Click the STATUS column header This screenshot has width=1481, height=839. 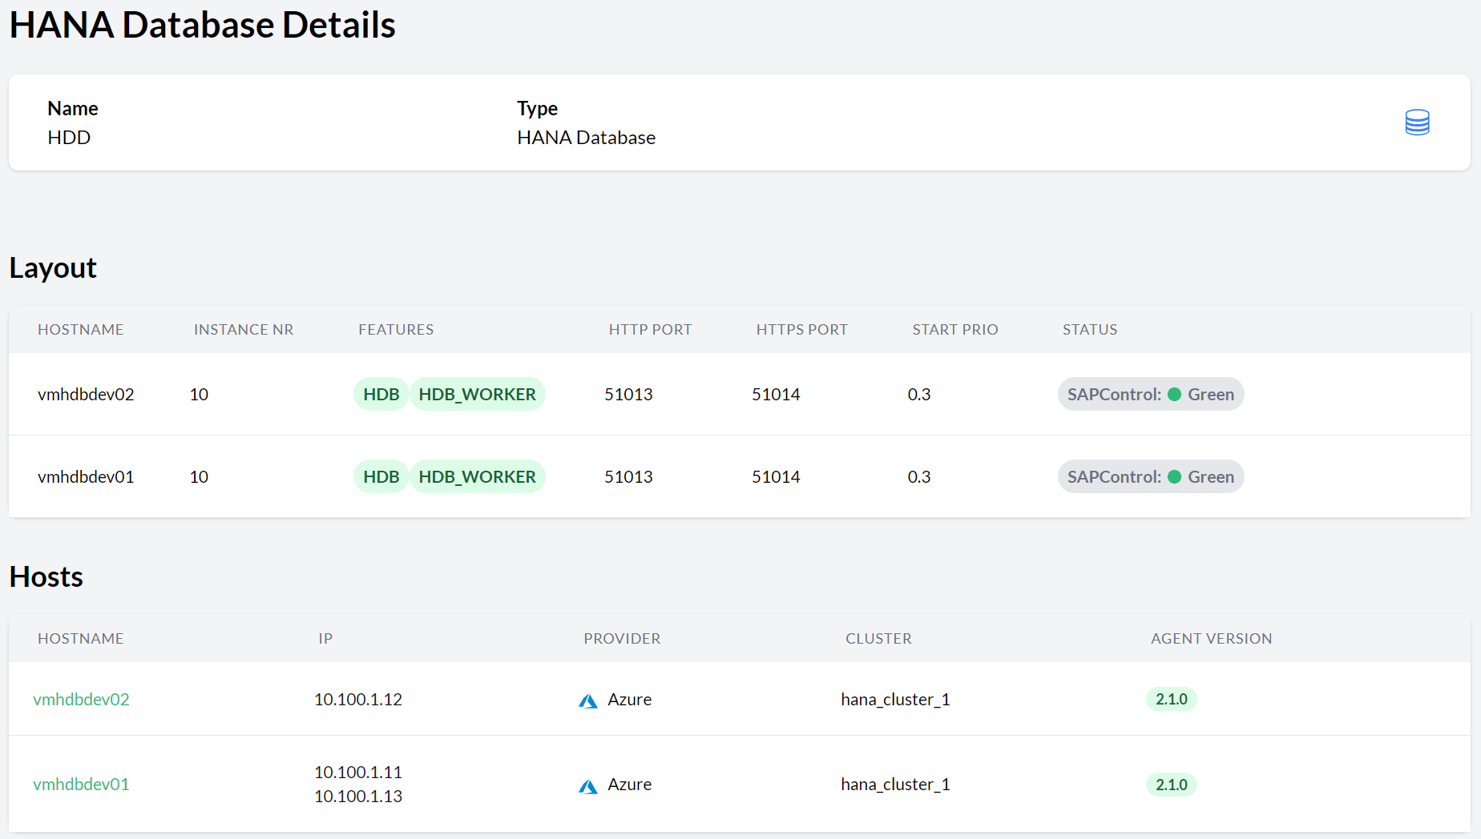(x=1089, y=329)
